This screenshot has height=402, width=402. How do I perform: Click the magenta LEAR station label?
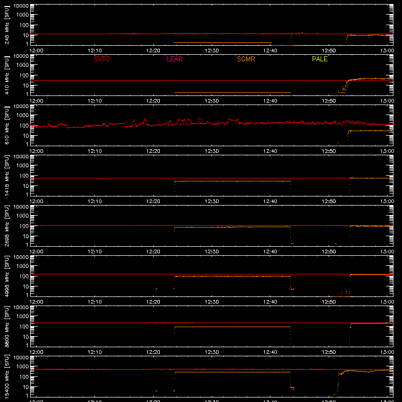(174, 59)
